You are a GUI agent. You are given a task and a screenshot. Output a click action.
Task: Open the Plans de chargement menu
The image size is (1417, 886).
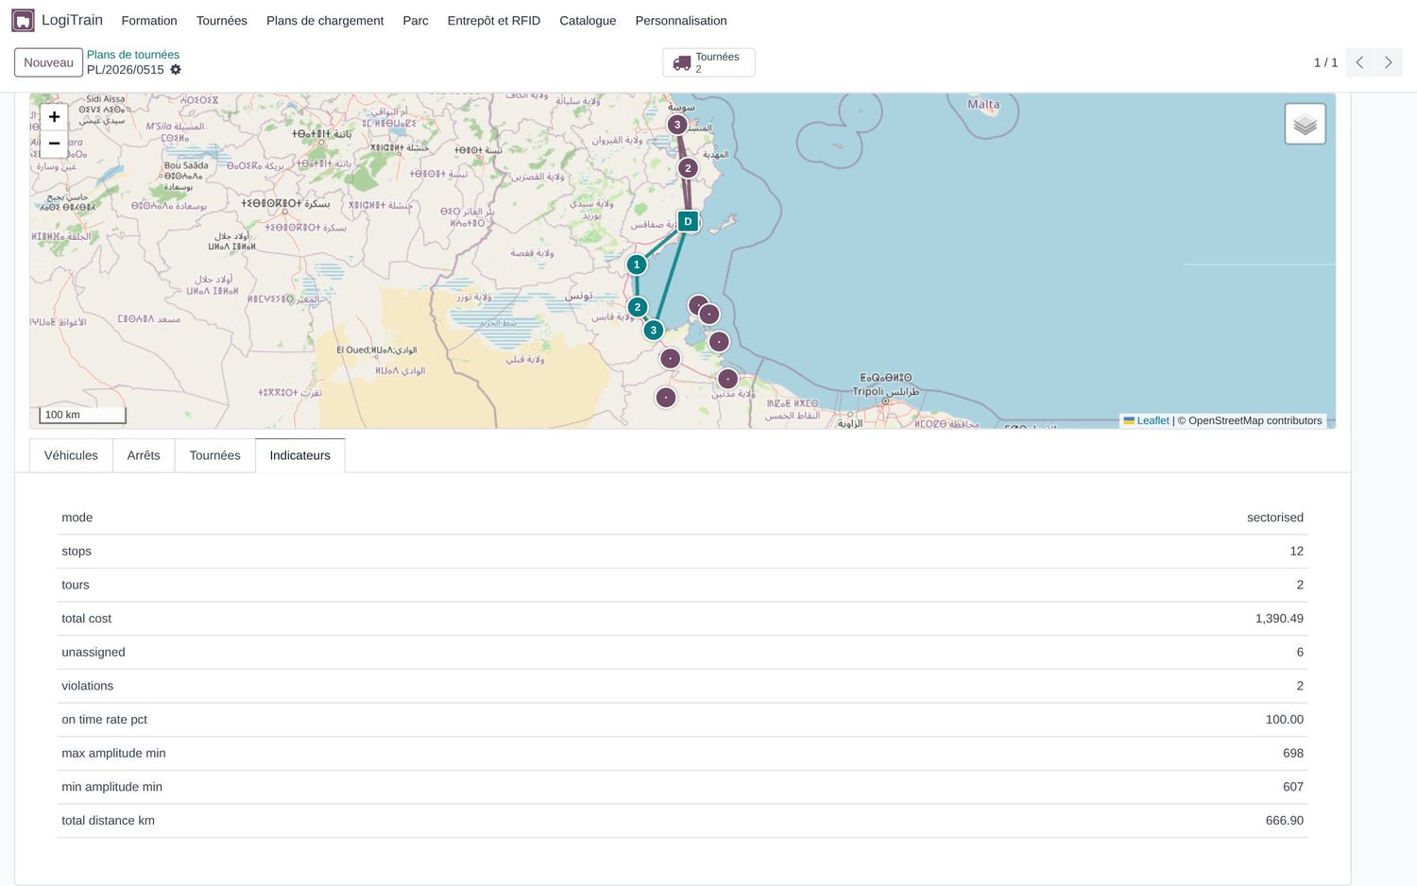325,21
